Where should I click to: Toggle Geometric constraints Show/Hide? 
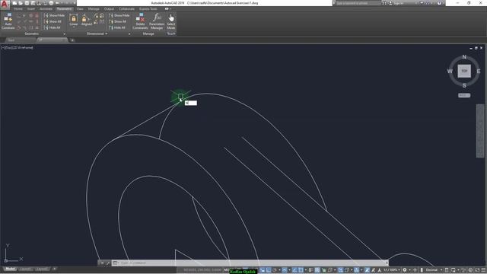(x=54, y=15)
